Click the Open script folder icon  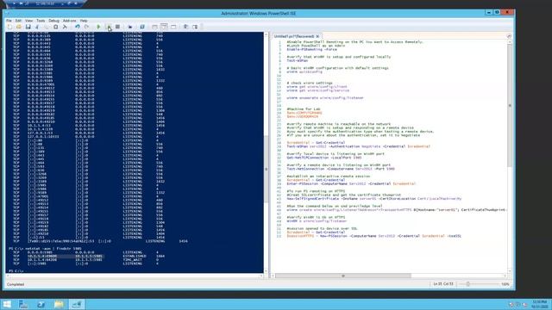click(x=19, y=27)
